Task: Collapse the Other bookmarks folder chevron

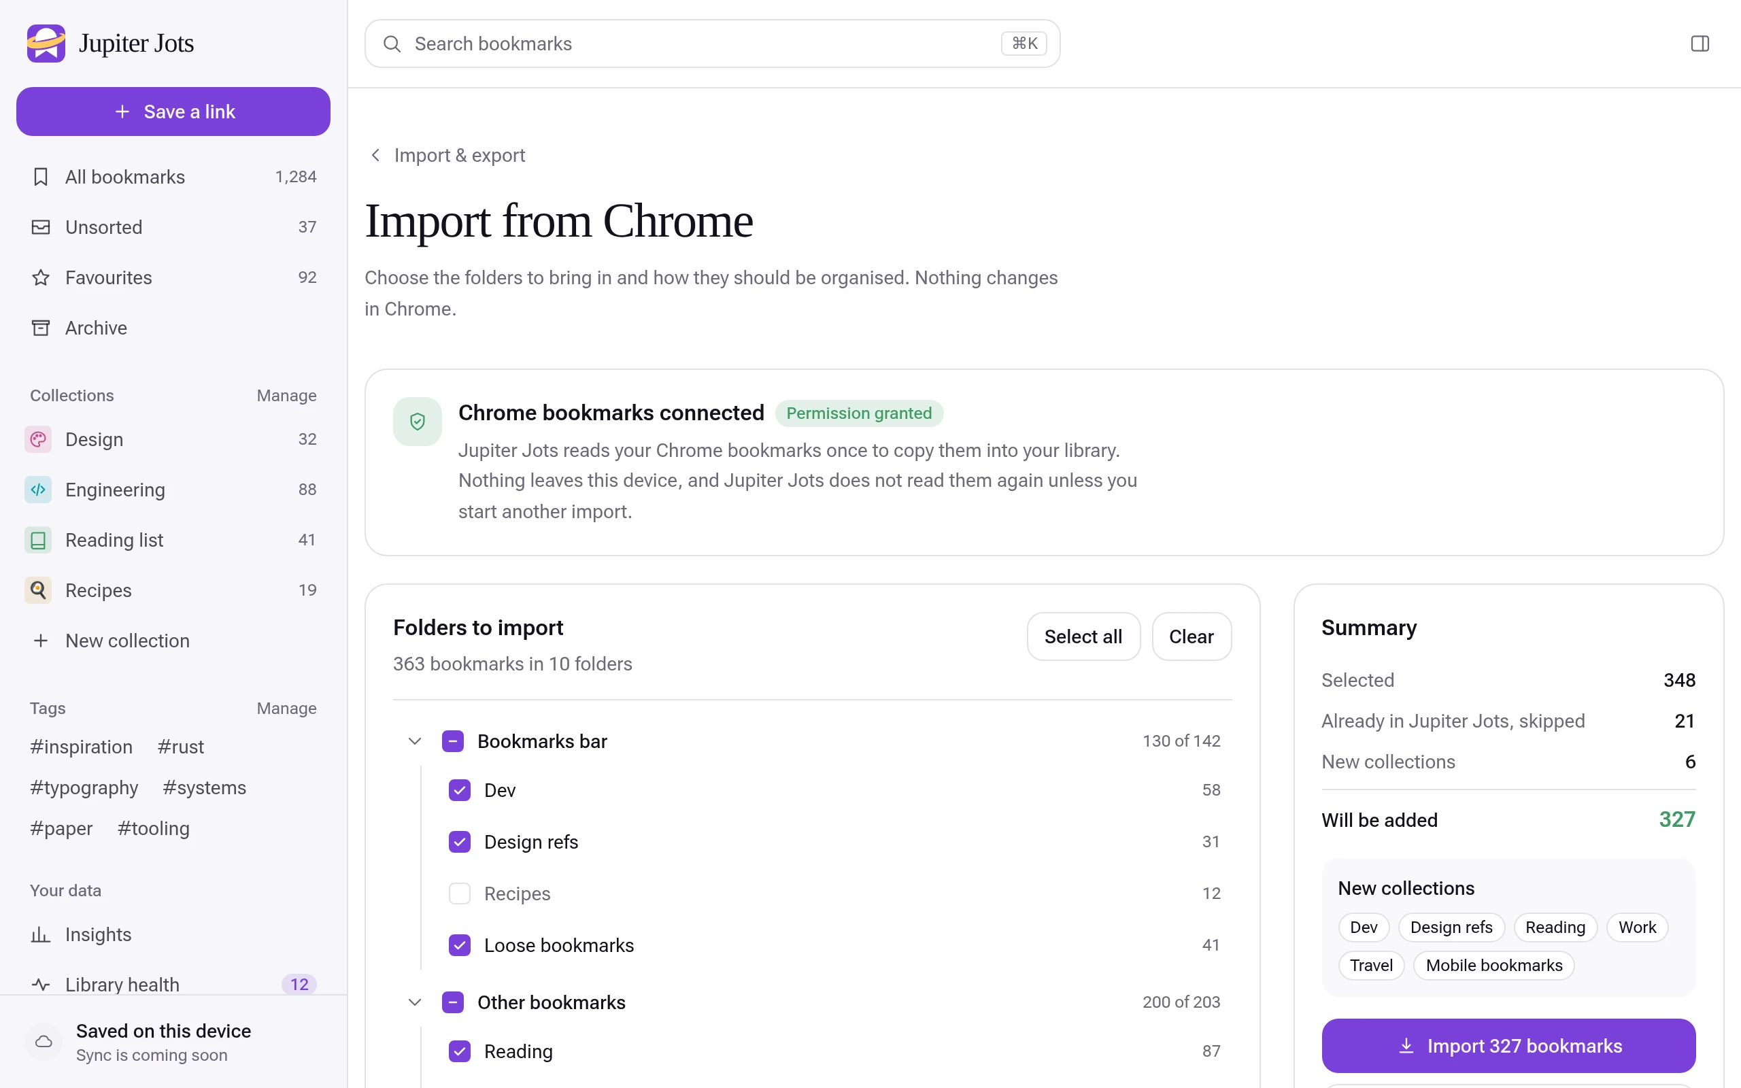Action: (x=414, y=1002)
